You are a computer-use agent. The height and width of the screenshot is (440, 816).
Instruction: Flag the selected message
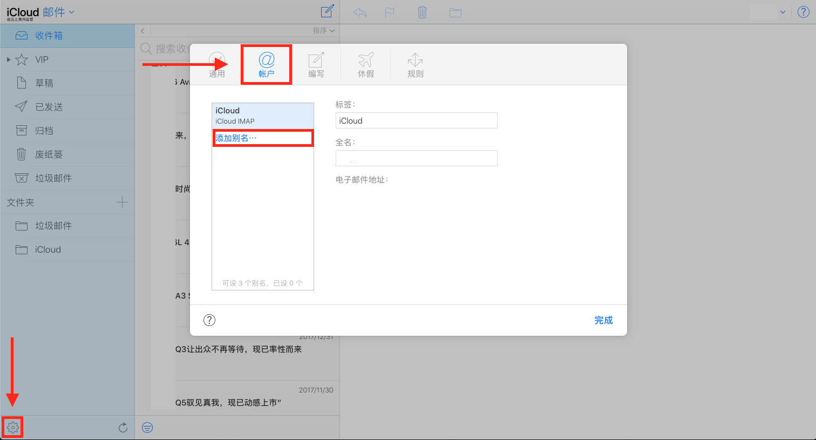pos(390,12)
